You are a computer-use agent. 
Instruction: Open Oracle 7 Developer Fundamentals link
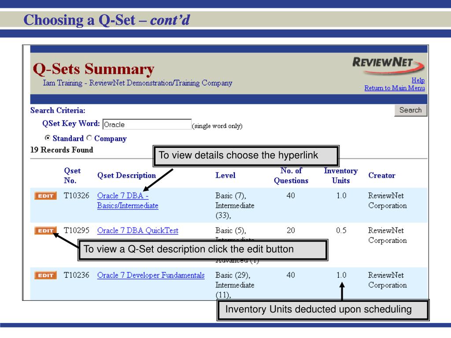151,276
